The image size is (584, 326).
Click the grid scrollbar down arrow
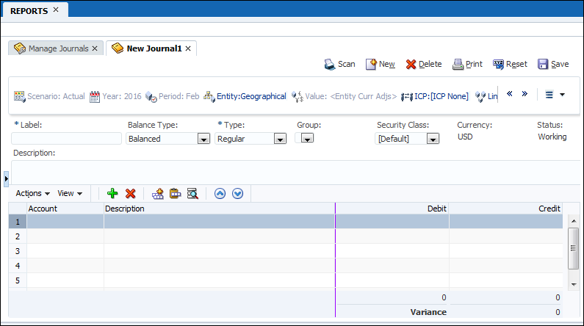(x=574, y=285)
